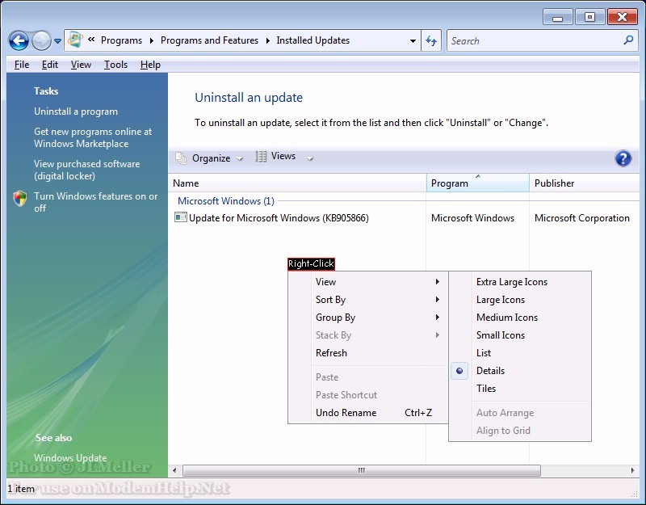Open Windows Update under See also
Image resolution: width=646 pixels, height=505 pixels.
pyautogui.click(x=70, y=457)
